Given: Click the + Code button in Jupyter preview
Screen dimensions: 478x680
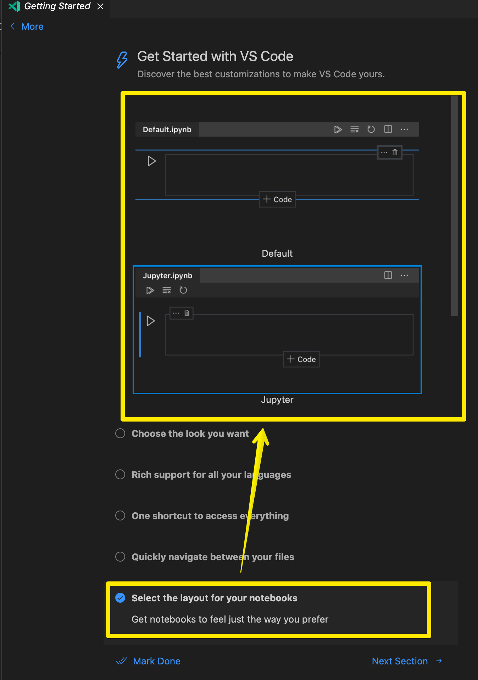Looking at the screenshot, I should [301, 359].
